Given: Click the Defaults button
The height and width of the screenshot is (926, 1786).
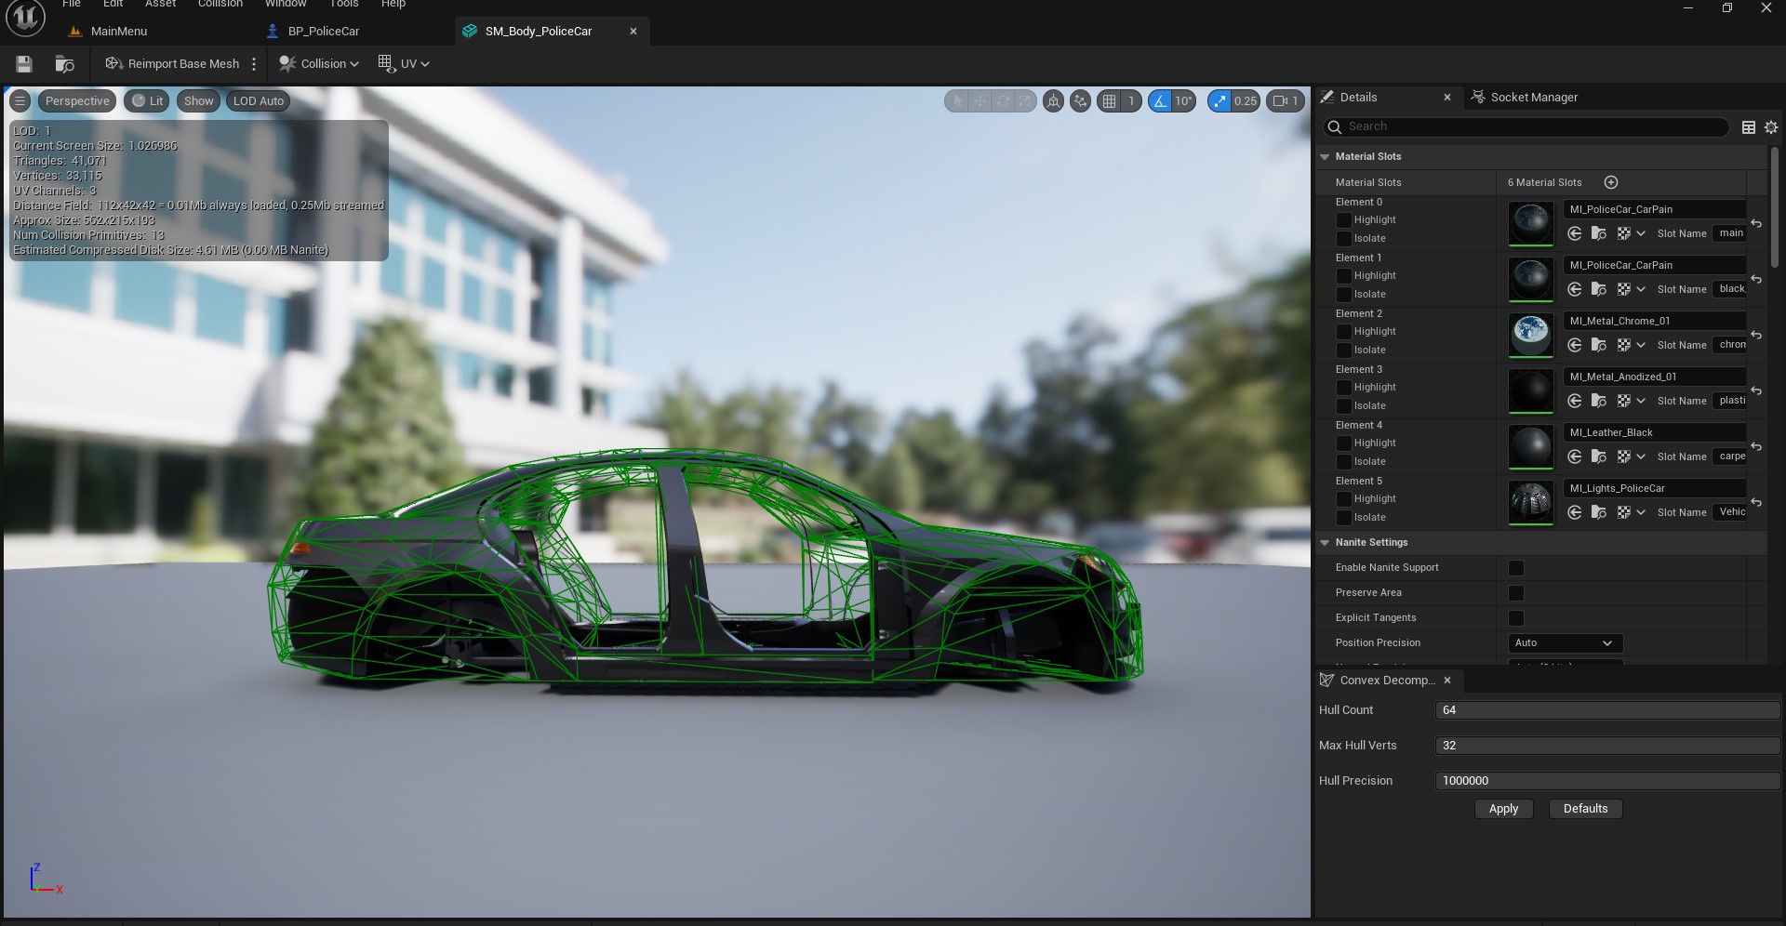Looking at the screenshot, I should [1585, 809].
